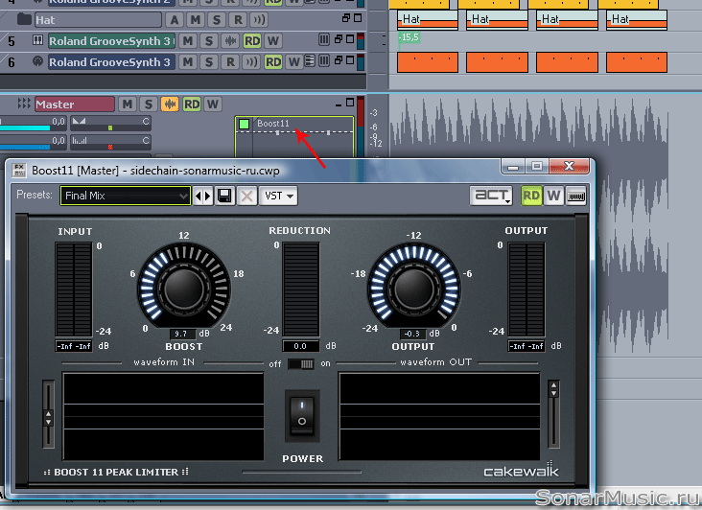The image size is (702, 510).
Task: Open the VST dropdown menu
Action: click(x=278, y=196)
